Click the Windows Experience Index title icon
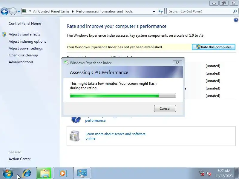The image size is (239, 179). [x=66, y=63]
